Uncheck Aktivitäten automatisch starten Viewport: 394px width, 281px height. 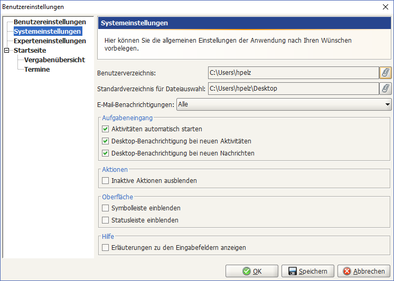click(x=105, y=129)
